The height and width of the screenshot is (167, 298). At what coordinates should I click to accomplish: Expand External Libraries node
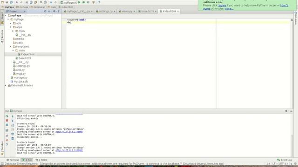(6, 85)
